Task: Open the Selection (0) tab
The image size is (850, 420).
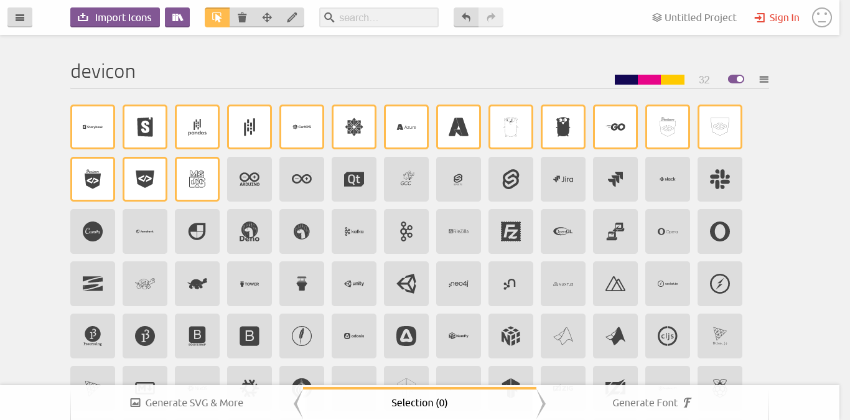Action: coord(419,403)
